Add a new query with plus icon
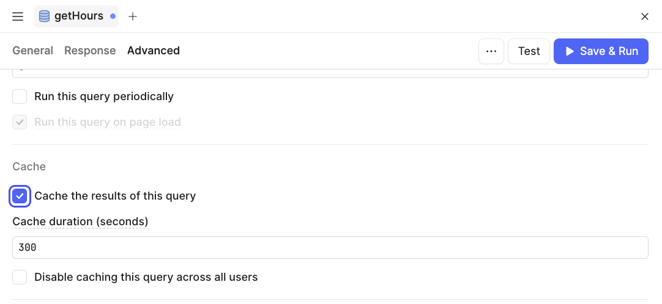 133,16
